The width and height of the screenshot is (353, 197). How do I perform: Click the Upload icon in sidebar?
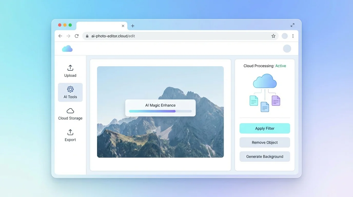(x=70, y=68)
